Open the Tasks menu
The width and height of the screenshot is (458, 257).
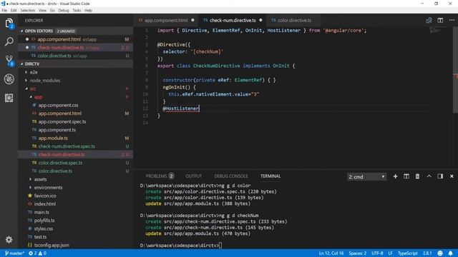77,10
